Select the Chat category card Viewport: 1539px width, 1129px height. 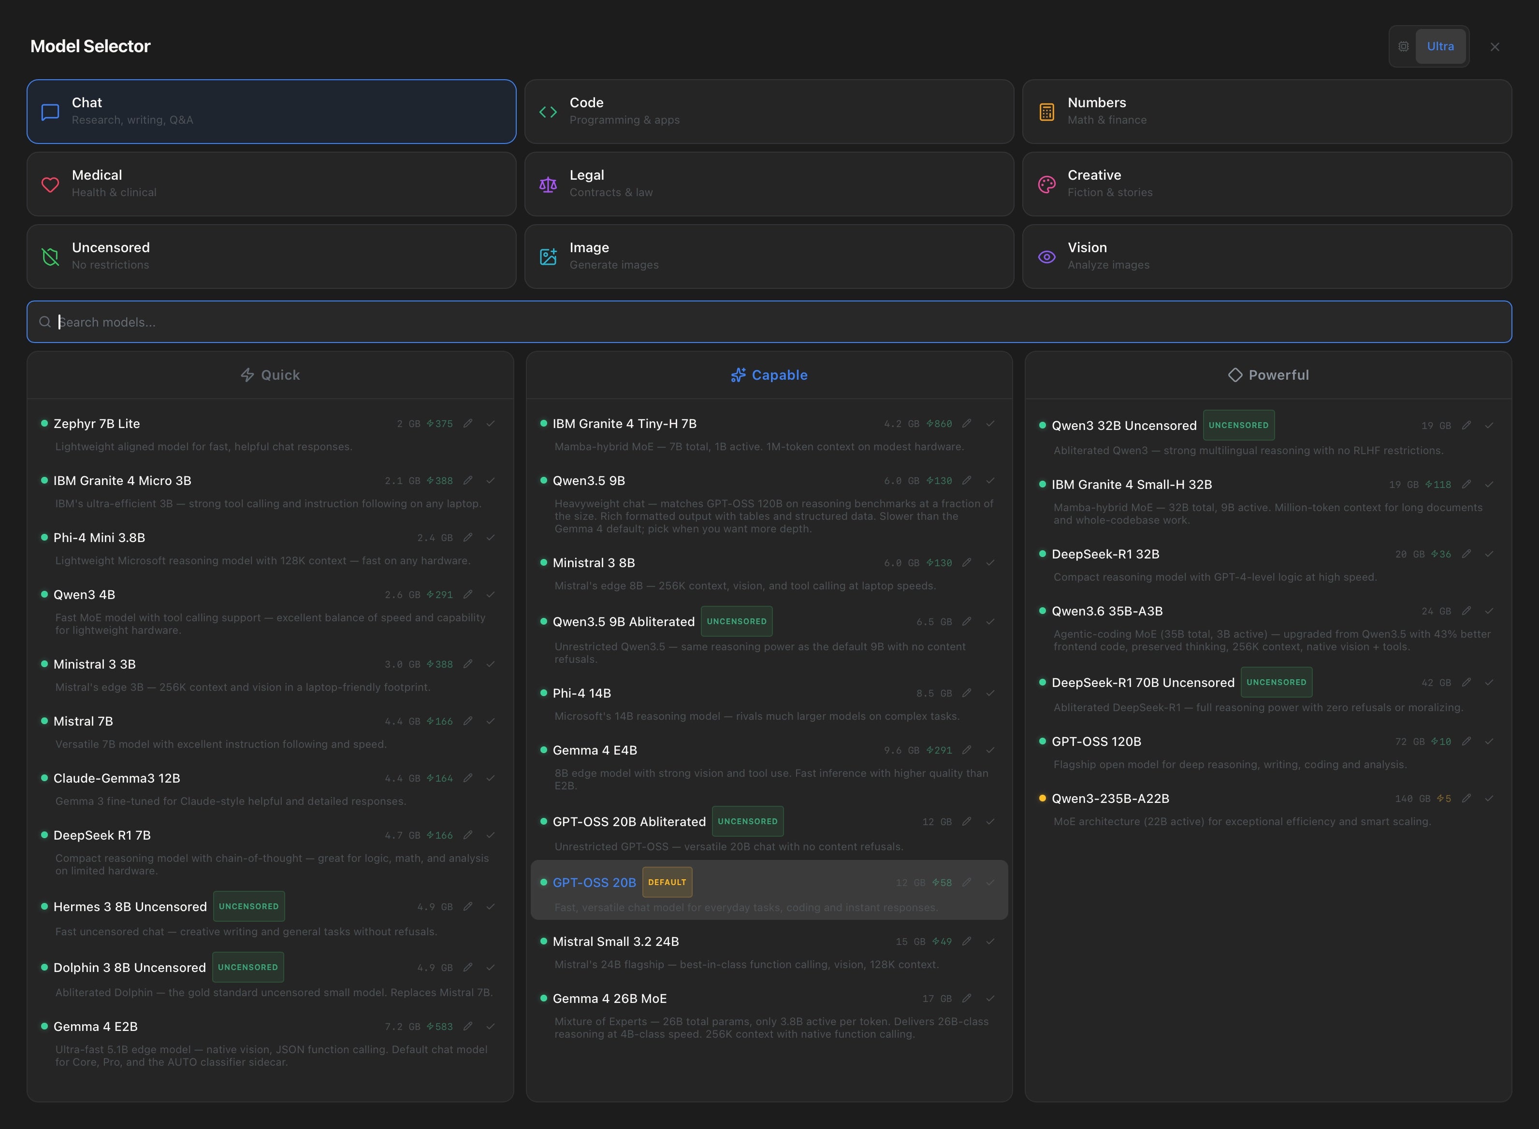(x=272, y=112)
